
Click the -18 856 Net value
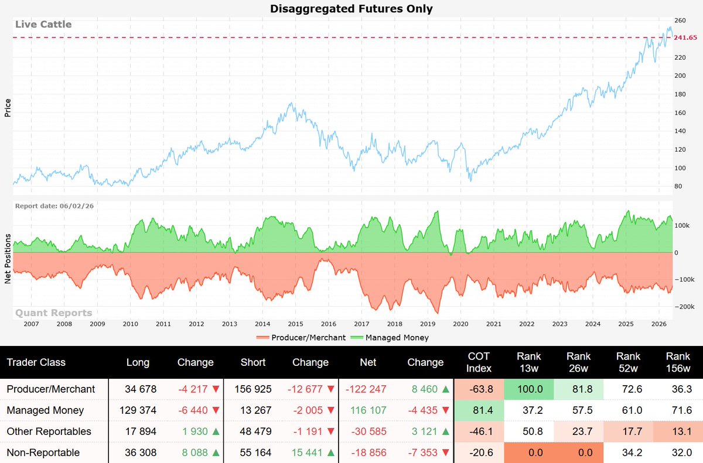point(368,452)
